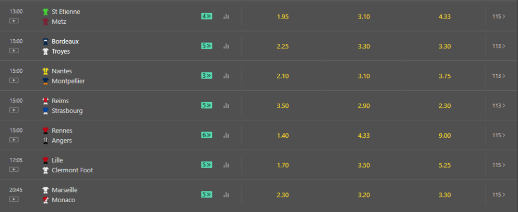The height and width of the screenshot is (212, 518).
Task: Click live stream icon for Reims v Strasbourg
Action: (14, 110)
